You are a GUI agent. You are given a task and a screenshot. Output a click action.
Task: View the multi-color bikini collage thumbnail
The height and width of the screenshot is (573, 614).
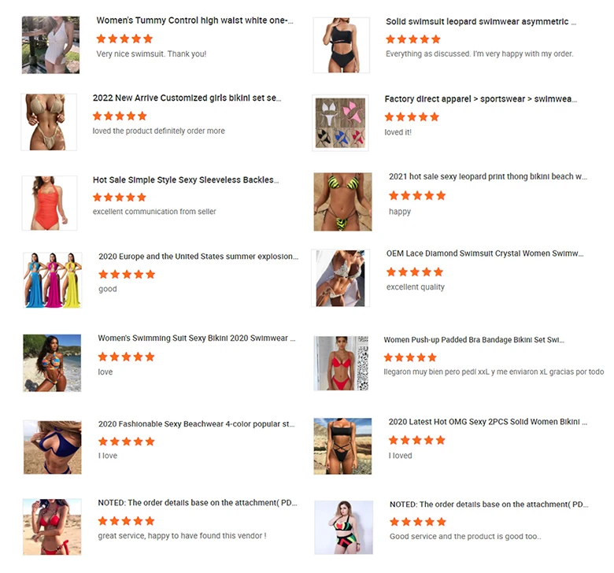point(340,123)
